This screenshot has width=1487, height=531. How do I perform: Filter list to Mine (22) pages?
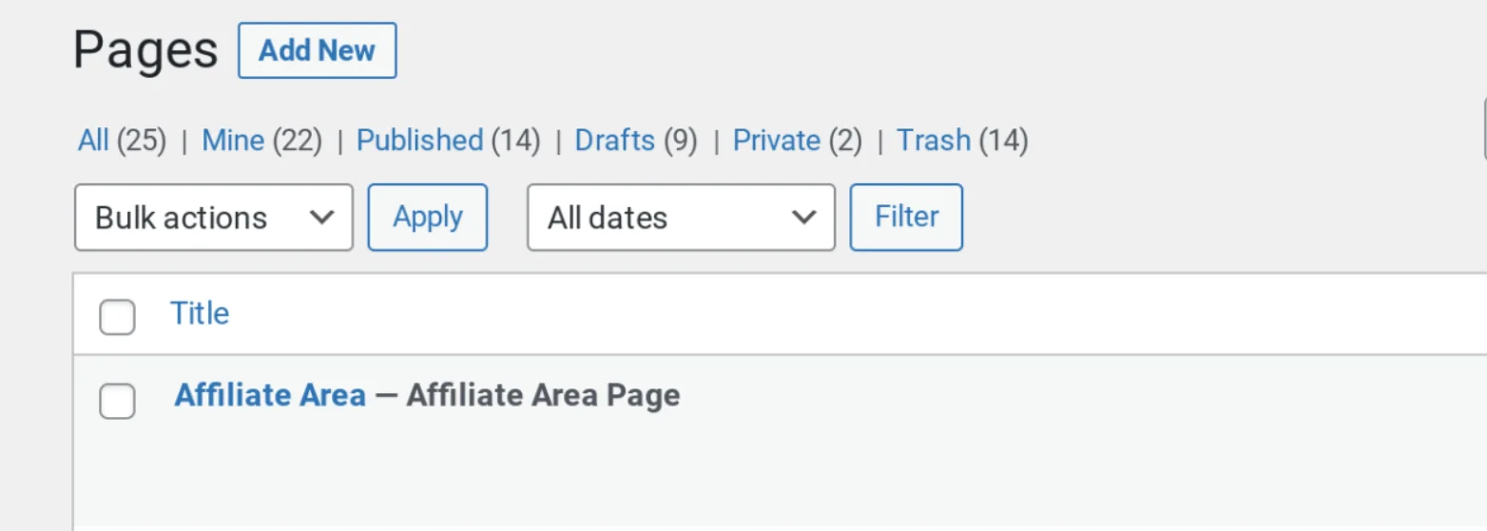(x=262, y=141)
